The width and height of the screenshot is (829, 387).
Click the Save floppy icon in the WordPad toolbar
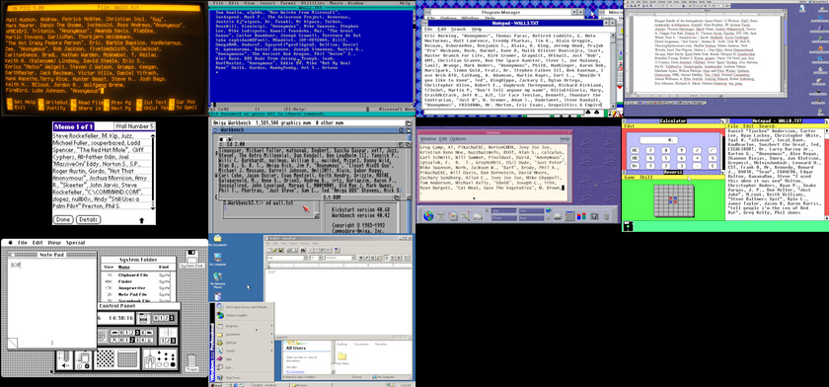[x=280, y=250]
